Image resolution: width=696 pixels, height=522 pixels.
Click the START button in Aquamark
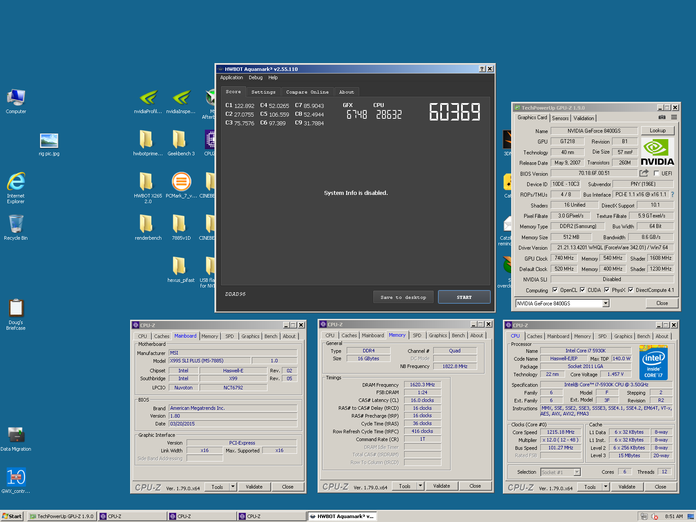[x=464, y=297]
